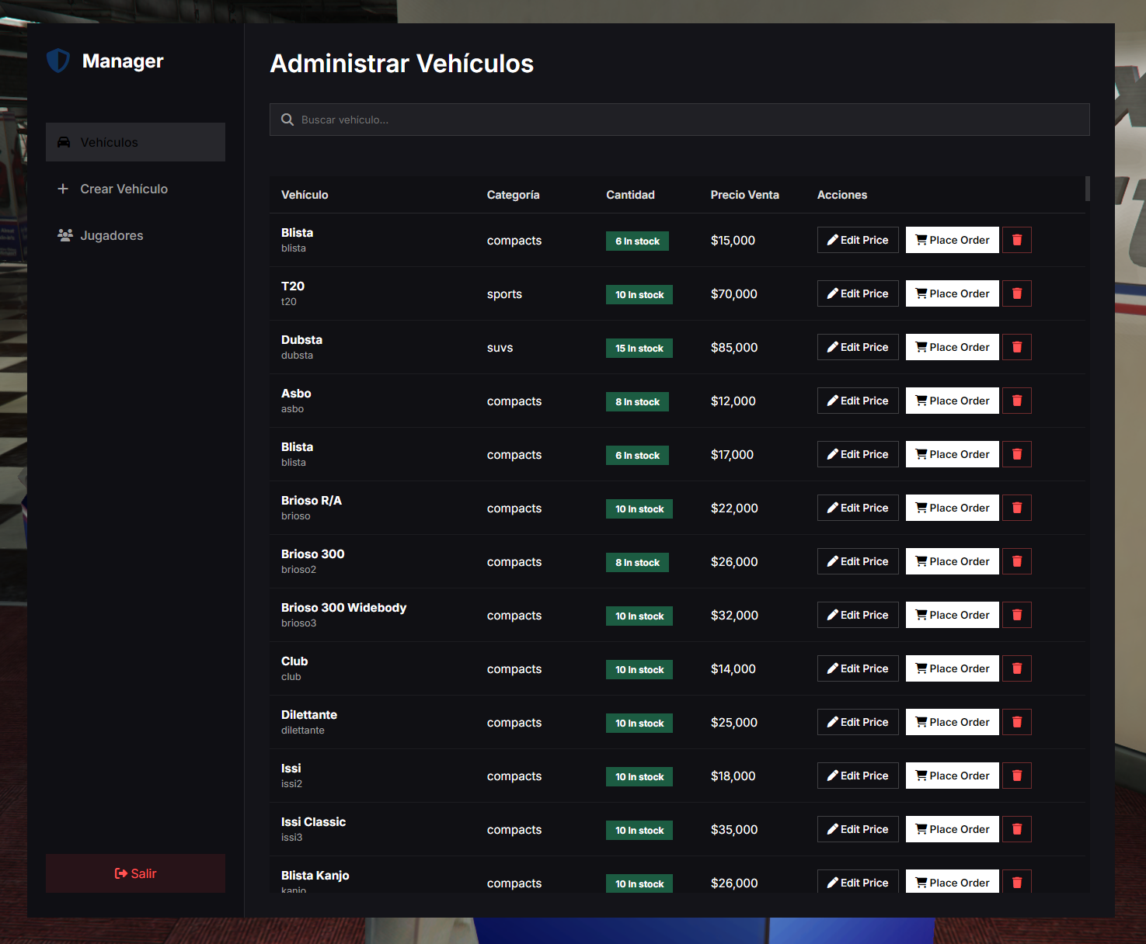
Task: Open the Vehículos sidebar section
Action: [x=135, y=142]
